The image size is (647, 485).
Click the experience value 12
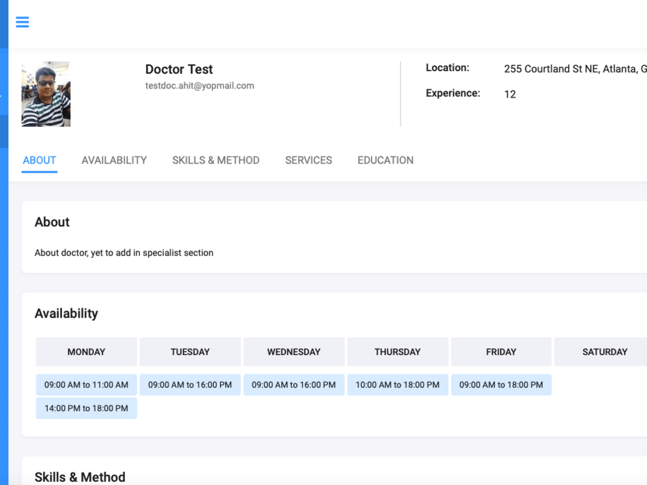(510, 94)
